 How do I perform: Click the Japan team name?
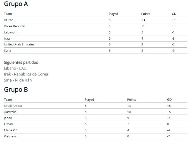[8, 118]
